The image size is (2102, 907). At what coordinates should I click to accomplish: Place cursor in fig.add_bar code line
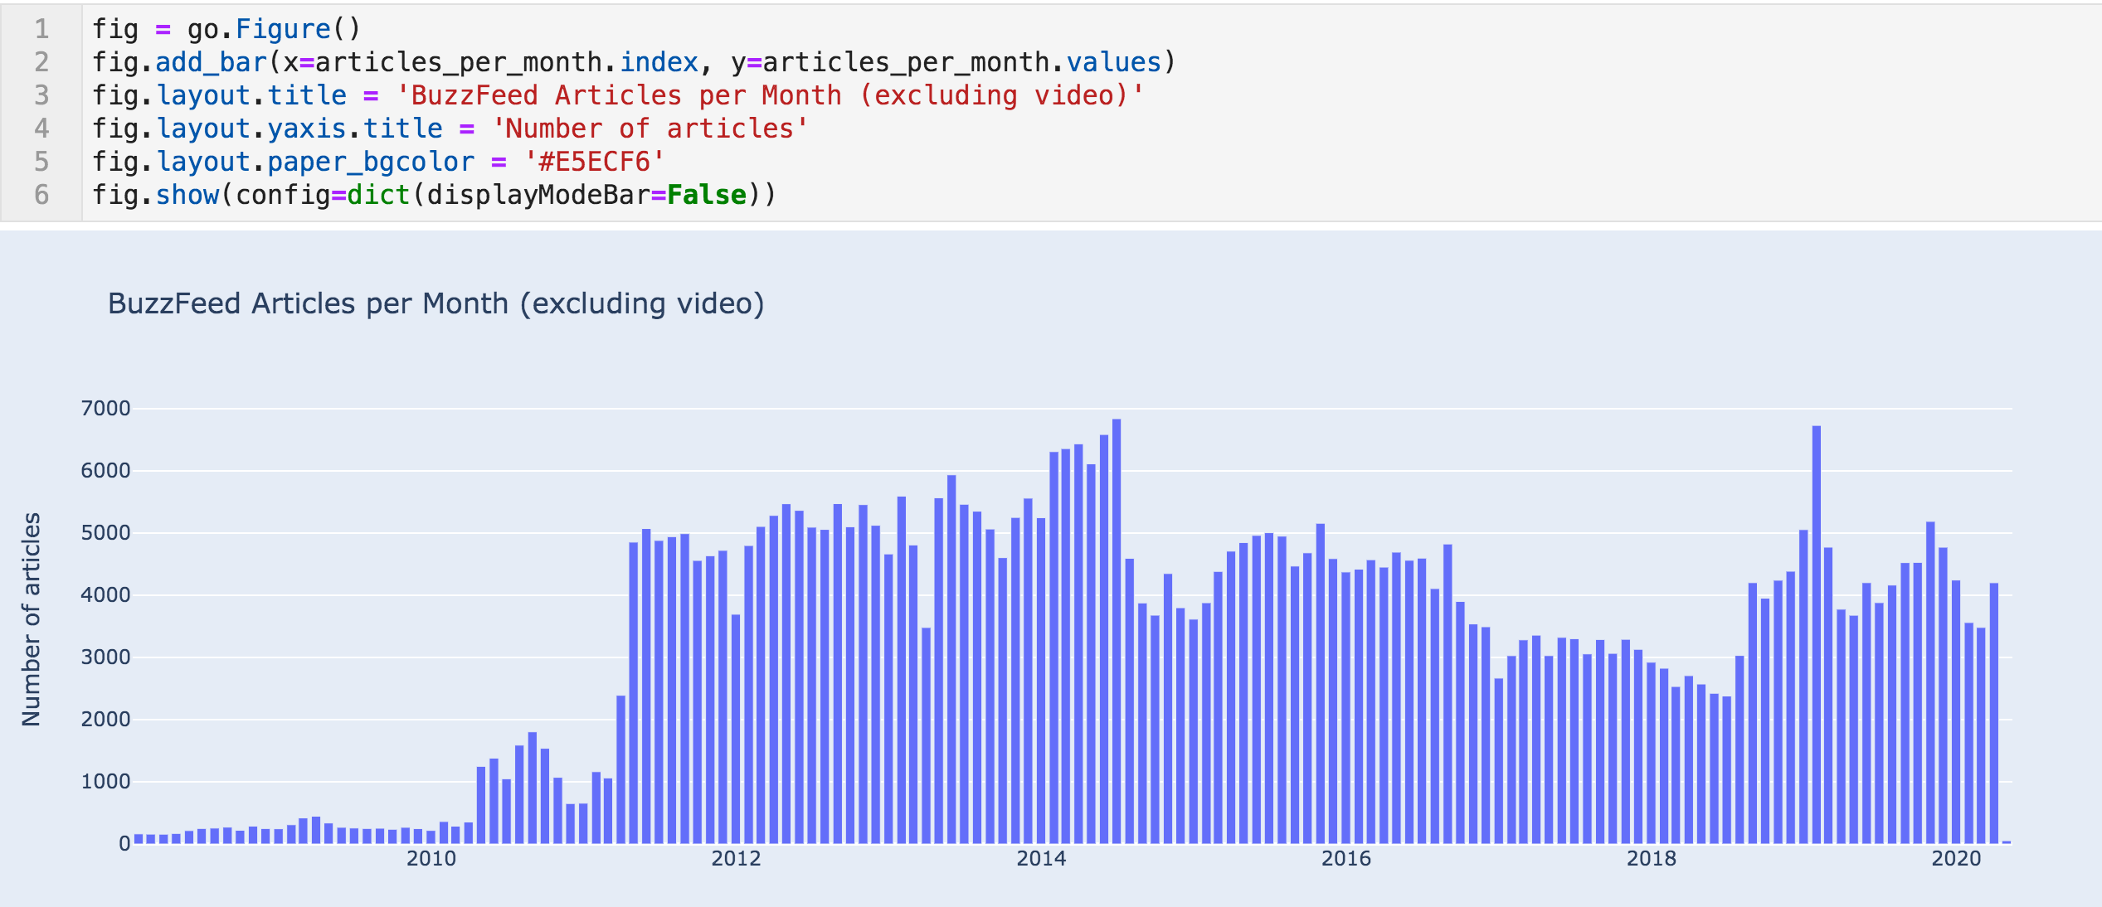634,62
